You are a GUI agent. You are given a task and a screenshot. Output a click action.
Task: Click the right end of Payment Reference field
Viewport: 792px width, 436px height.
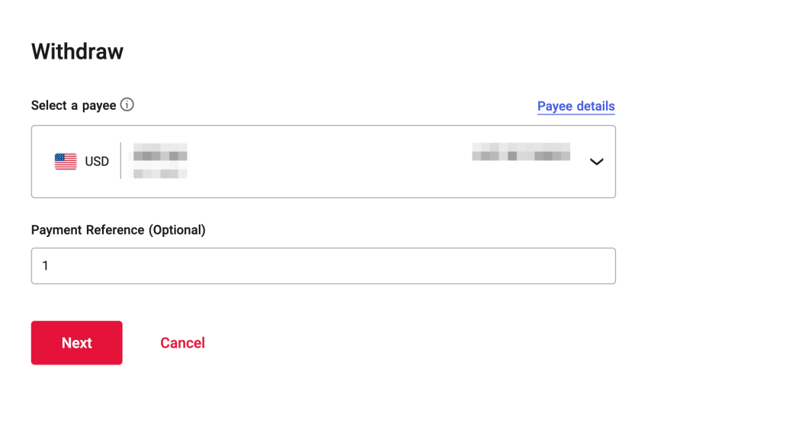(595, 266)
